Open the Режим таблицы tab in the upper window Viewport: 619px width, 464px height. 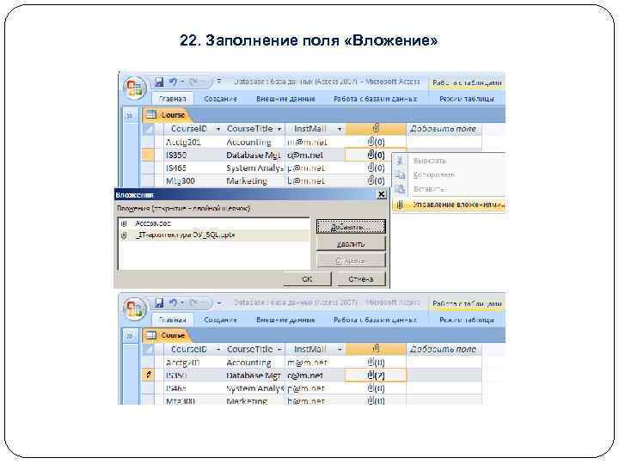(466, 99)
